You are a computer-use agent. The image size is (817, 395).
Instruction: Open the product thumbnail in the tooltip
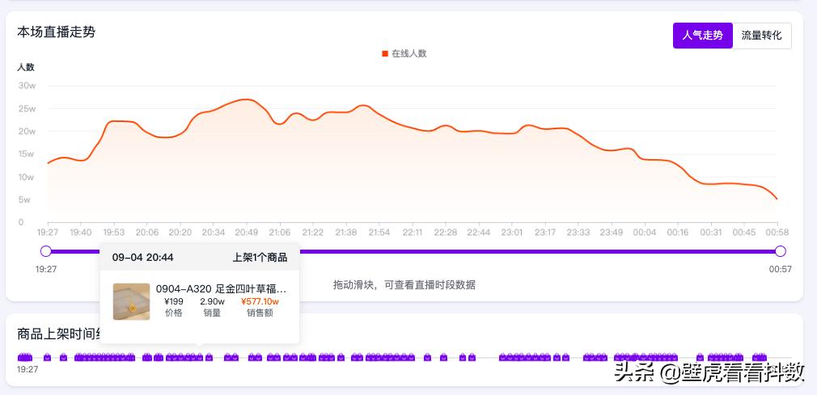[131, 301]
